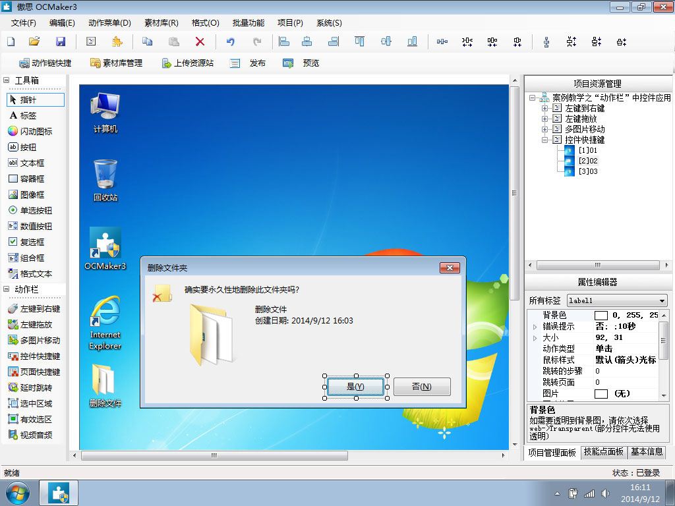
Task: Choose the 左键到右键 action
Action: (34, 308)
